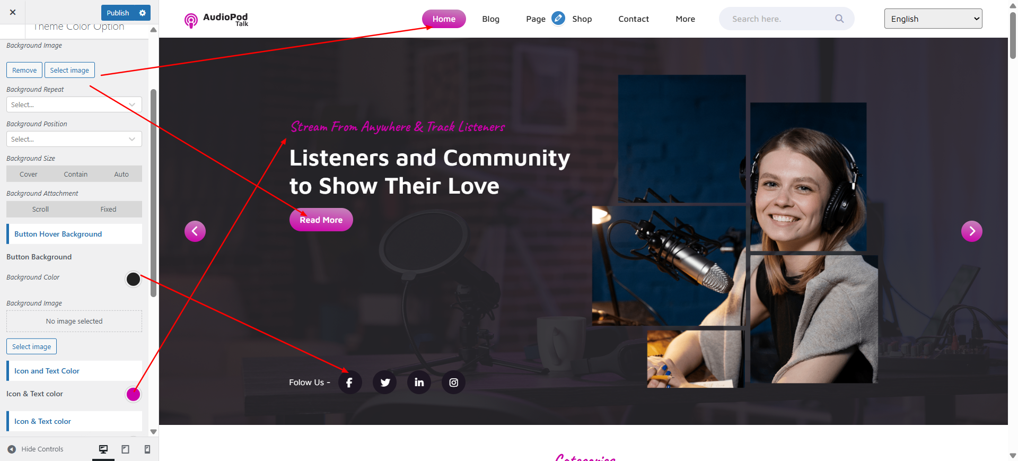Open the Twitter follow icon
The height and width of the screenshot is (461, 1018).
pos(385,382)
